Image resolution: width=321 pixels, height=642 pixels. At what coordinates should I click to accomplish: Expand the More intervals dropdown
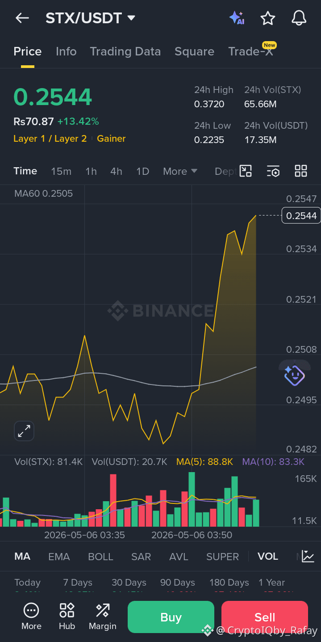(180, 171)
